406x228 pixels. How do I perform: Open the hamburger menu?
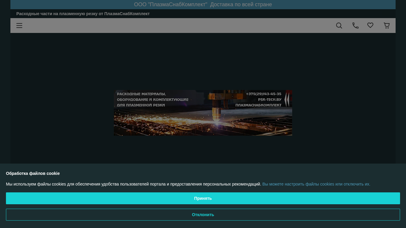[x=19, y=26]
